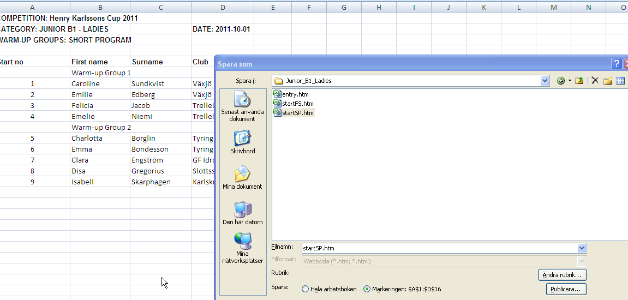Image resolution: width=628 pixels, height=300 pixels.
Task: Select the startFS.htm file
Action: pos(293,104)
